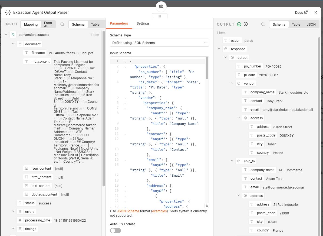Switch OUTPUT view to Schema
The width and height of the screenshot is (323, 236).
pos(279,25)
